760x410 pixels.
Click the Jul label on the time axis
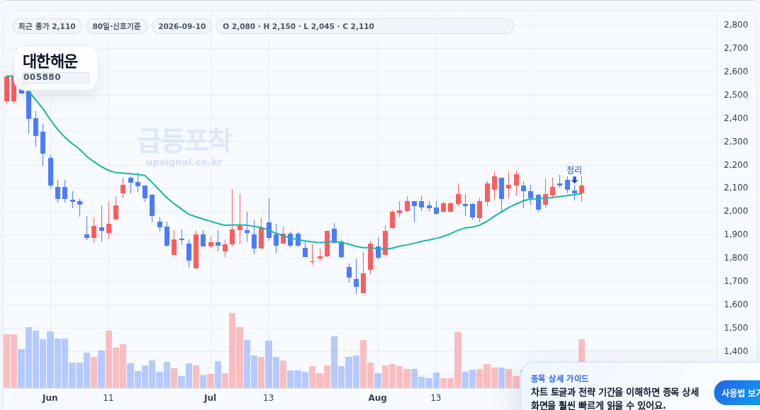(210, 398)
